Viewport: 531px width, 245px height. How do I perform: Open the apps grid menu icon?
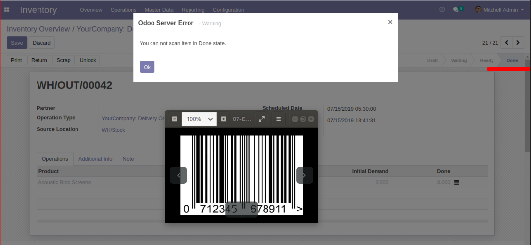7,10
